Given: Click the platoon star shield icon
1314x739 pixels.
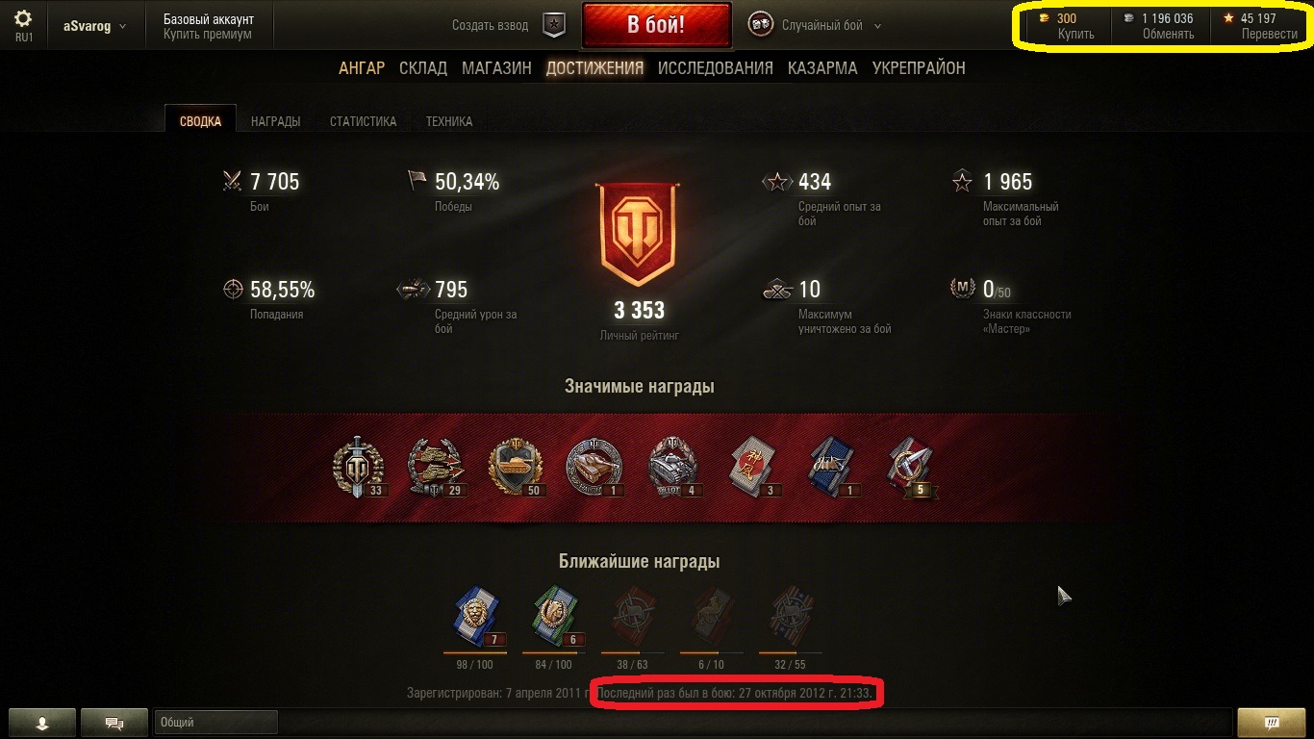Looking at the screenshot, I should coord(554,25).
